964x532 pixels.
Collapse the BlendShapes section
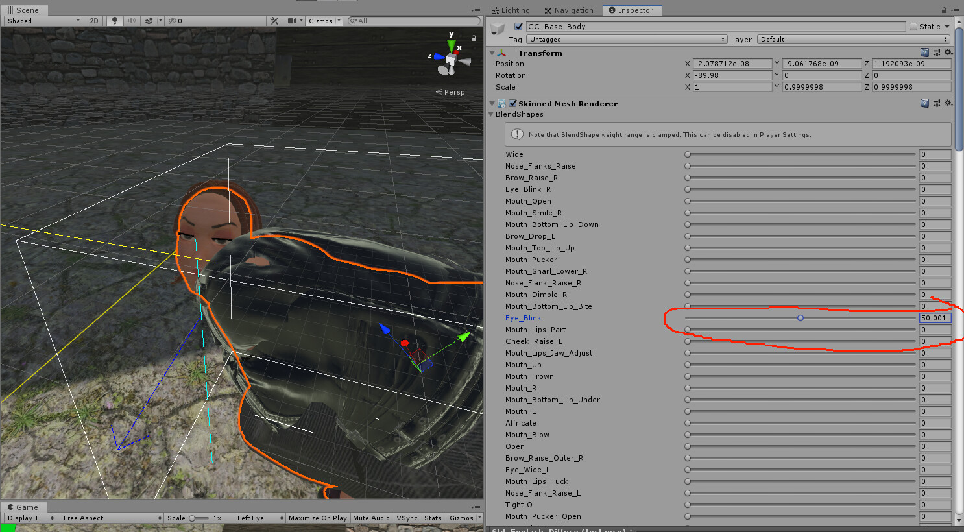pyautogui.click(x=492, y=114)
